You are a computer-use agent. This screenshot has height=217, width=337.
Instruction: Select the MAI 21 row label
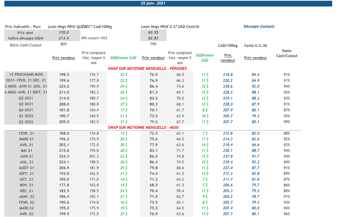pos(26,150)
